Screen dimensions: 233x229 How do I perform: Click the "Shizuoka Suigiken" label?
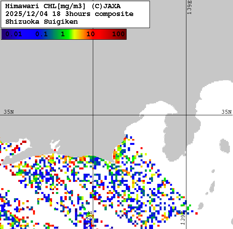click(x=42, y=22)
